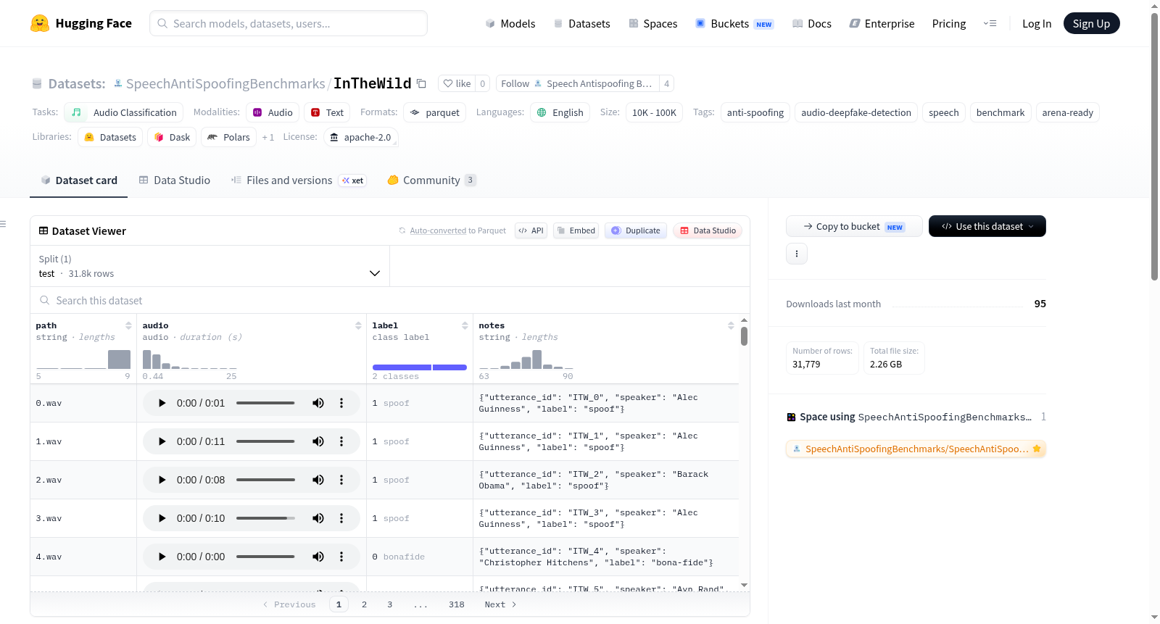The width and height of the screenshot is (1160, 624).
Task: Switch to the Data Studio tab
Action: coord(175,180)
